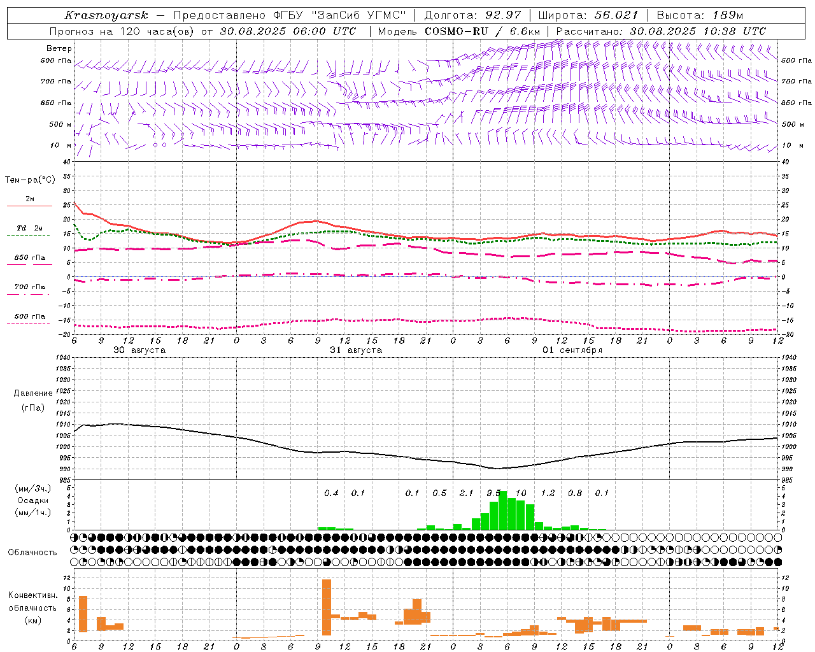Click the precipitation value '9.5'
Screen dimensions: 815x652
click(493, 493)
